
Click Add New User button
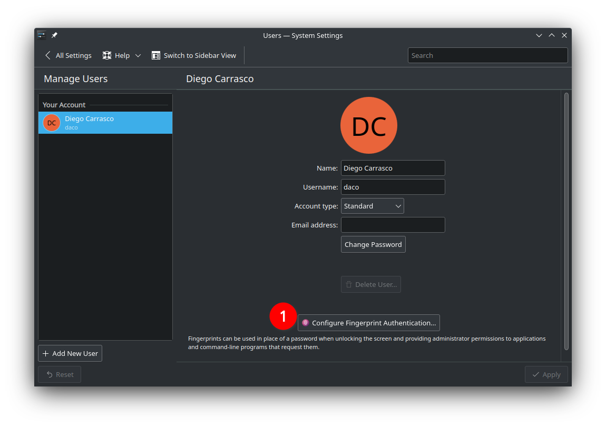(70, 353)
